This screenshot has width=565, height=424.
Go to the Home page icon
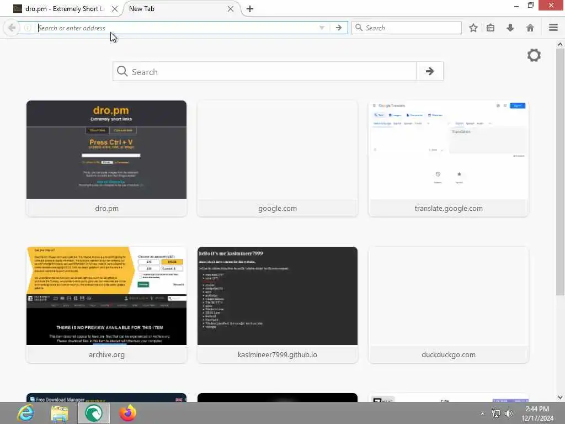(x=530, y=28)
